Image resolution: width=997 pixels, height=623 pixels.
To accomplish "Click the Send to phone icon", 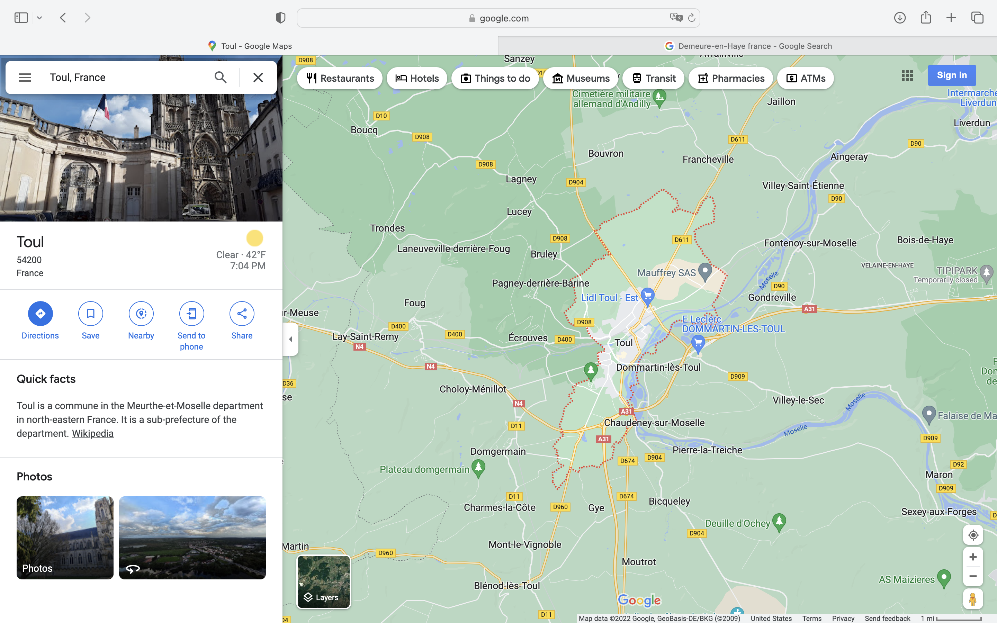I will (x=191, y=314).
